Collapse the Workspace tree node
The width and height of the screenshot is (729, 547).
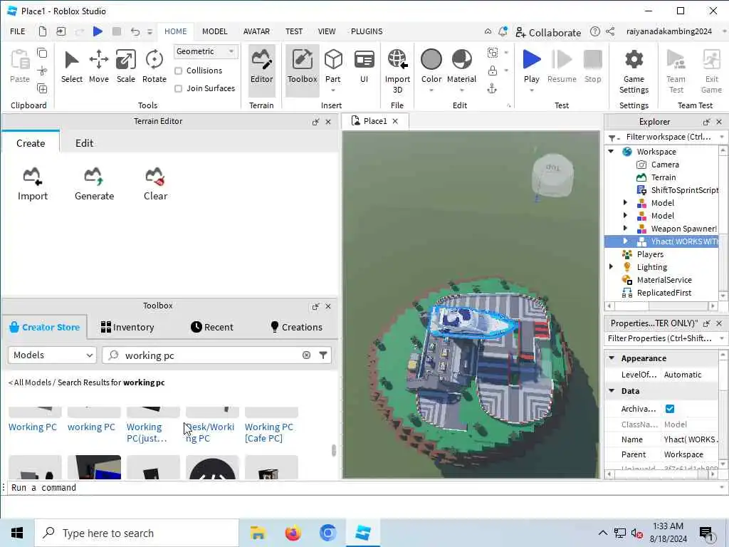point(612,151)
